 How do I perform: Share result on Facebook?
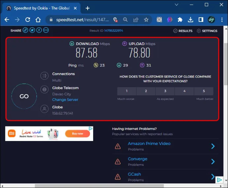39,30
